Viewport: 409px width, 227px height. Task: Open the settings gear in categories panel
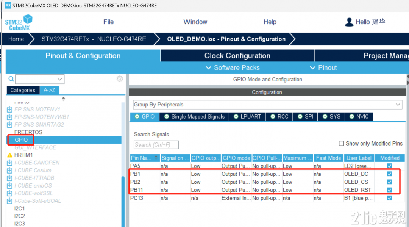[x=120, y=79]
